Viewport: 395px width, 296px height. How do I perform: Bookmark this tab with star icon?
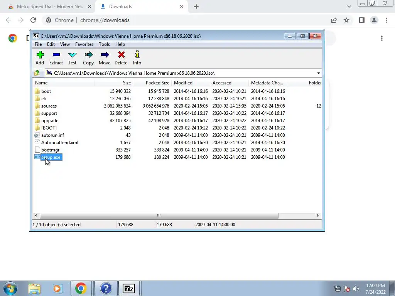[346, 20]
